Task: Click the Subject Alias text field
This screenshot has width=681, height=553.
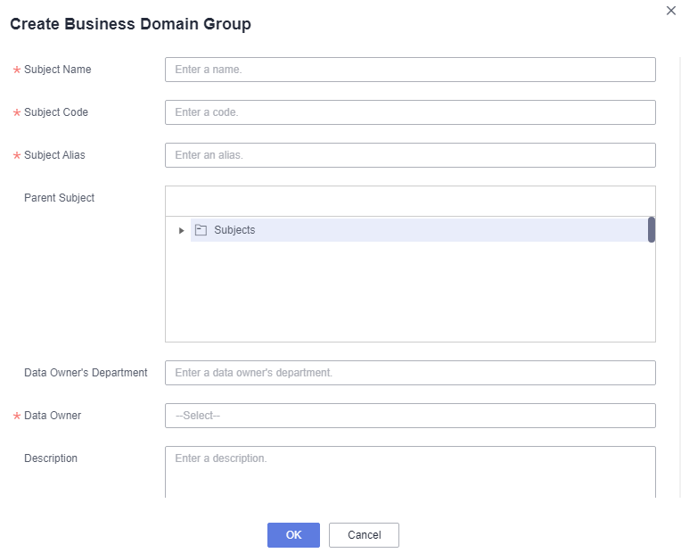Action: pos(410,155)
